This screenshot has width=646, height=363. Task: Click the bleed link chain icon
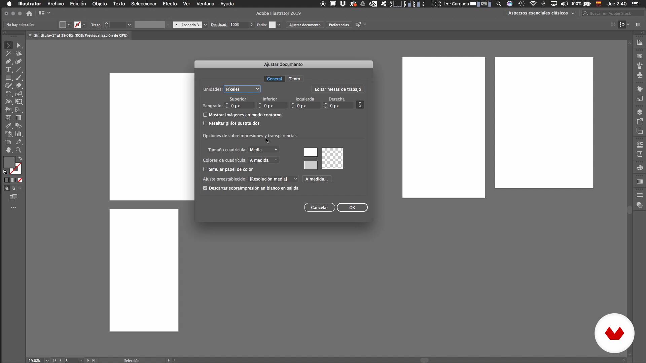360,105
